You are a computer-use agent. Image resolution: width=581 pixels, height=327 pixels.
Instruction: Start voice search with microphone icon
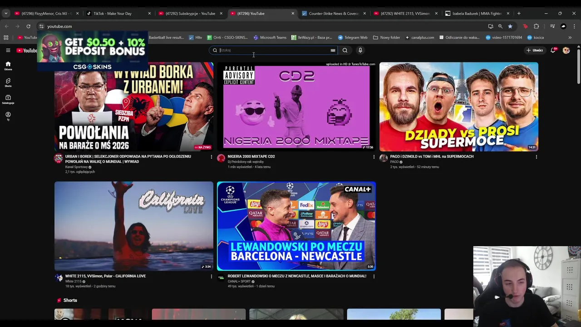[x=360, y=50]
